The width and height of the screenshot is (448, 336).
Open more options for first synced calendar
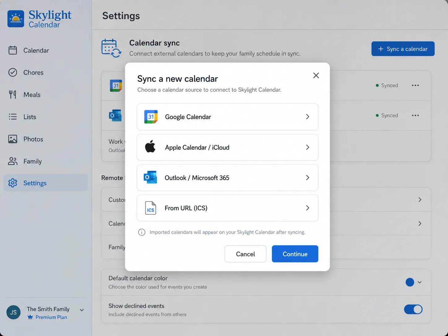(415, 85)
